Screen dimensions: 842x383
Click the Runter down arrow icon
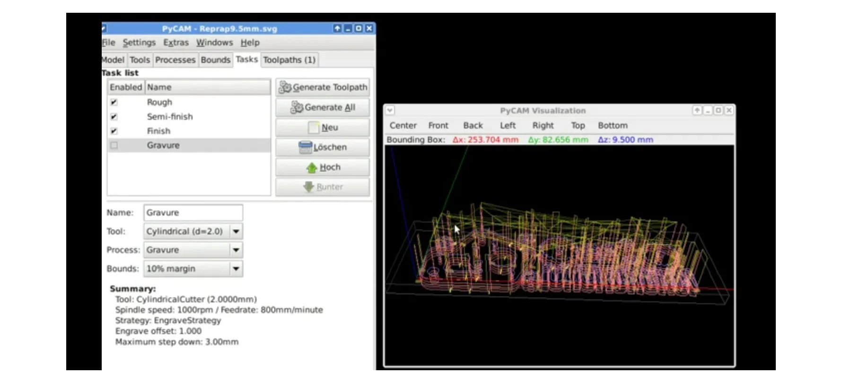(308, 187)
